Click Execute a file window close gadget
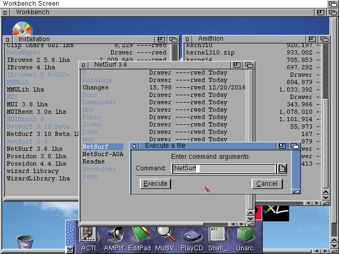Image resolution: width=339 pixels, height=254 pixels. [x=134, y=146]
